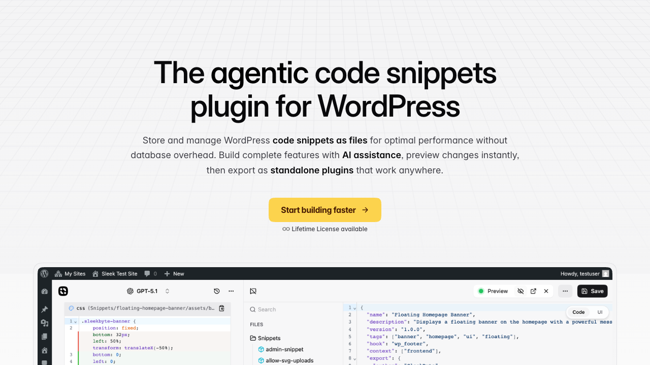Click the Start building faster button
Screen dimensions: 650x365
325,210
